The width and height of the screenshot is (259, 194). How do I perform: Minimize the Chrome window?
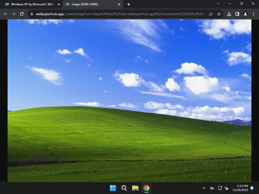[x=230, y=4]
